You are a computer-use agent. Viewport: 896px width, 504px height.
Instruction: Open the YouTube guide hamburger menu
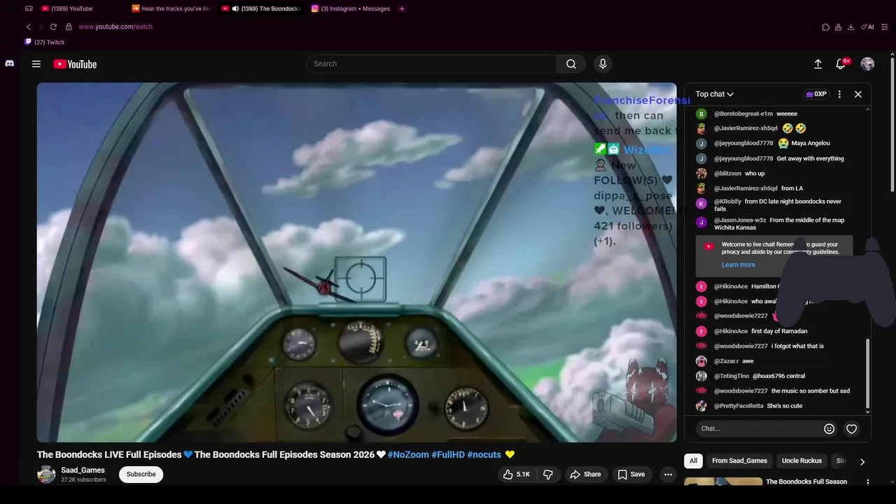point(36,64)
